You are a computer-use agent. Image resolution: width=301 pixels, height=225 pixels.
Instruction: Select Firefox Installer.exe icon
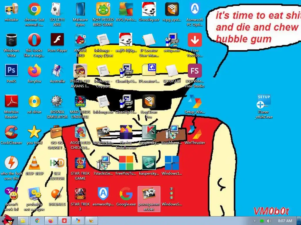(126, 132)
